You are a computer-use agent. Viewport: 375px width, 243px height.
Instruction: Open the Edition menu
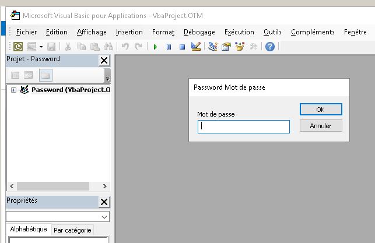[57, 32]
